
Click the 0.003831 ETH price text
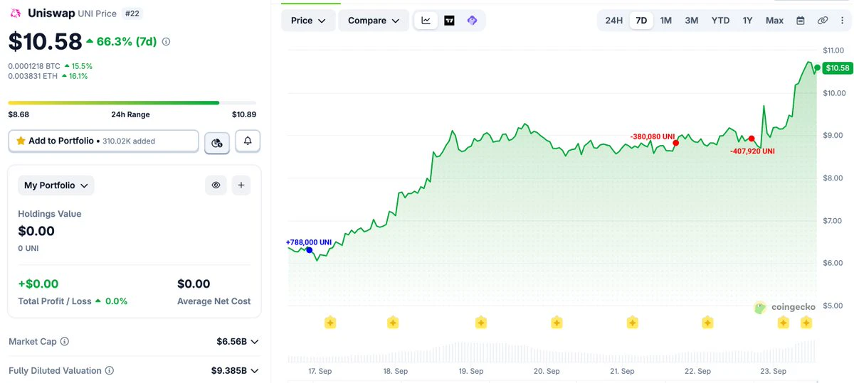[x=33, y=76]
